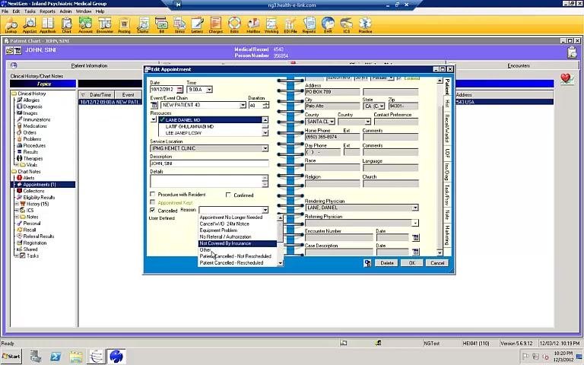
Task: Open the Stmts toolbar icon
Action: [179, 25]
